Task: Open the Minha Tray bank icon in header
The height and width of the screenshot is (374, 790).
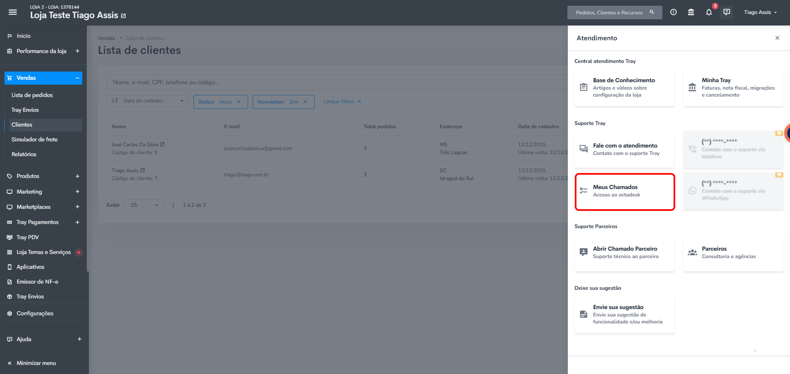Action: tap(691, 12)
